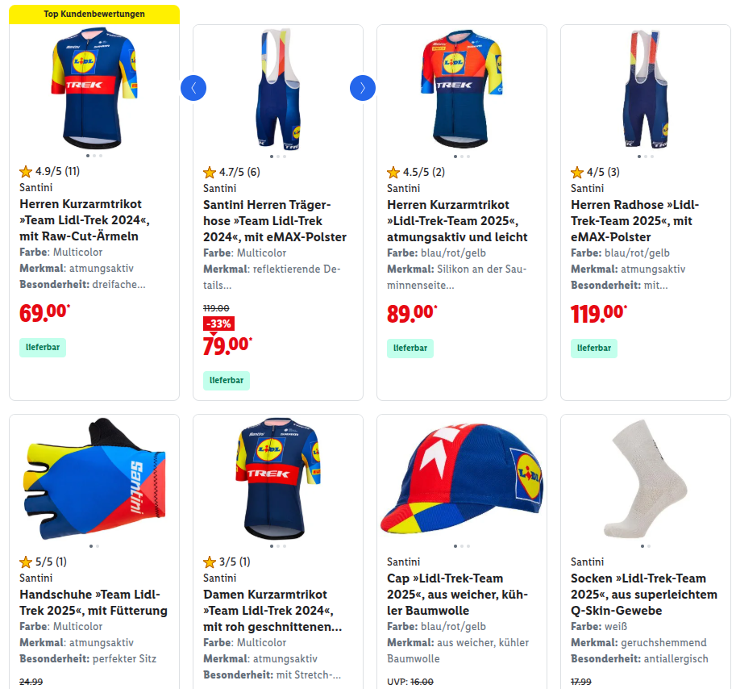The height and width of the screenshot is (689, 736).
Task: Open Santini Herren Trägerhose product title
Action: [275, 221]
